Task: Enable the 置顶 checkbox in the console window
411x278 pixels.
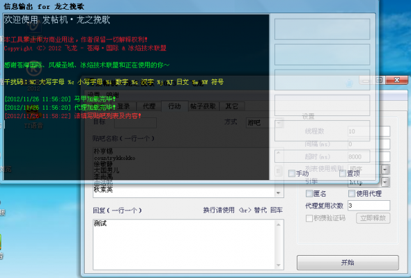Action: click(343, 173)
